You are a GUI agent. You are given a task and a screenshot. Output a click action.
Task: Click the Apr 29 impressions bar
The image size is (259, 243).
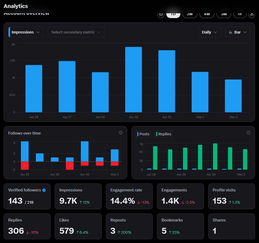[133, 80]
